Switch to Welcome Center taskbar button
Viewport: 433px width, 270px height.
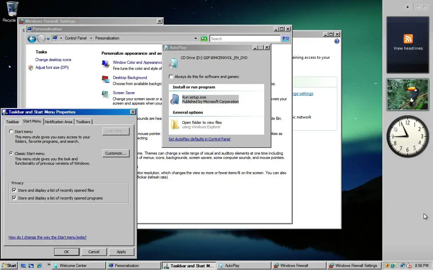pyautogui.click(x=78, y=266)
